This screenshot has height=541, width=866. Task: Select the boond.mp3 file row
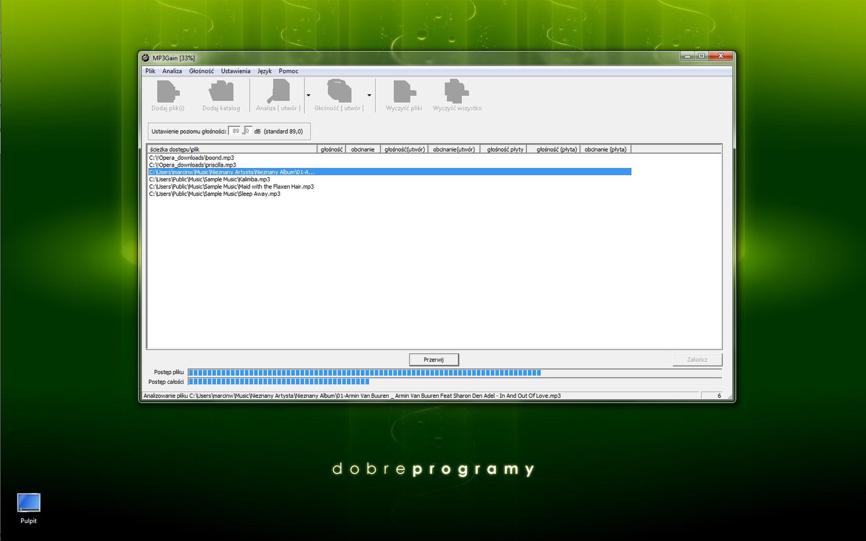(x=390, y=158)
